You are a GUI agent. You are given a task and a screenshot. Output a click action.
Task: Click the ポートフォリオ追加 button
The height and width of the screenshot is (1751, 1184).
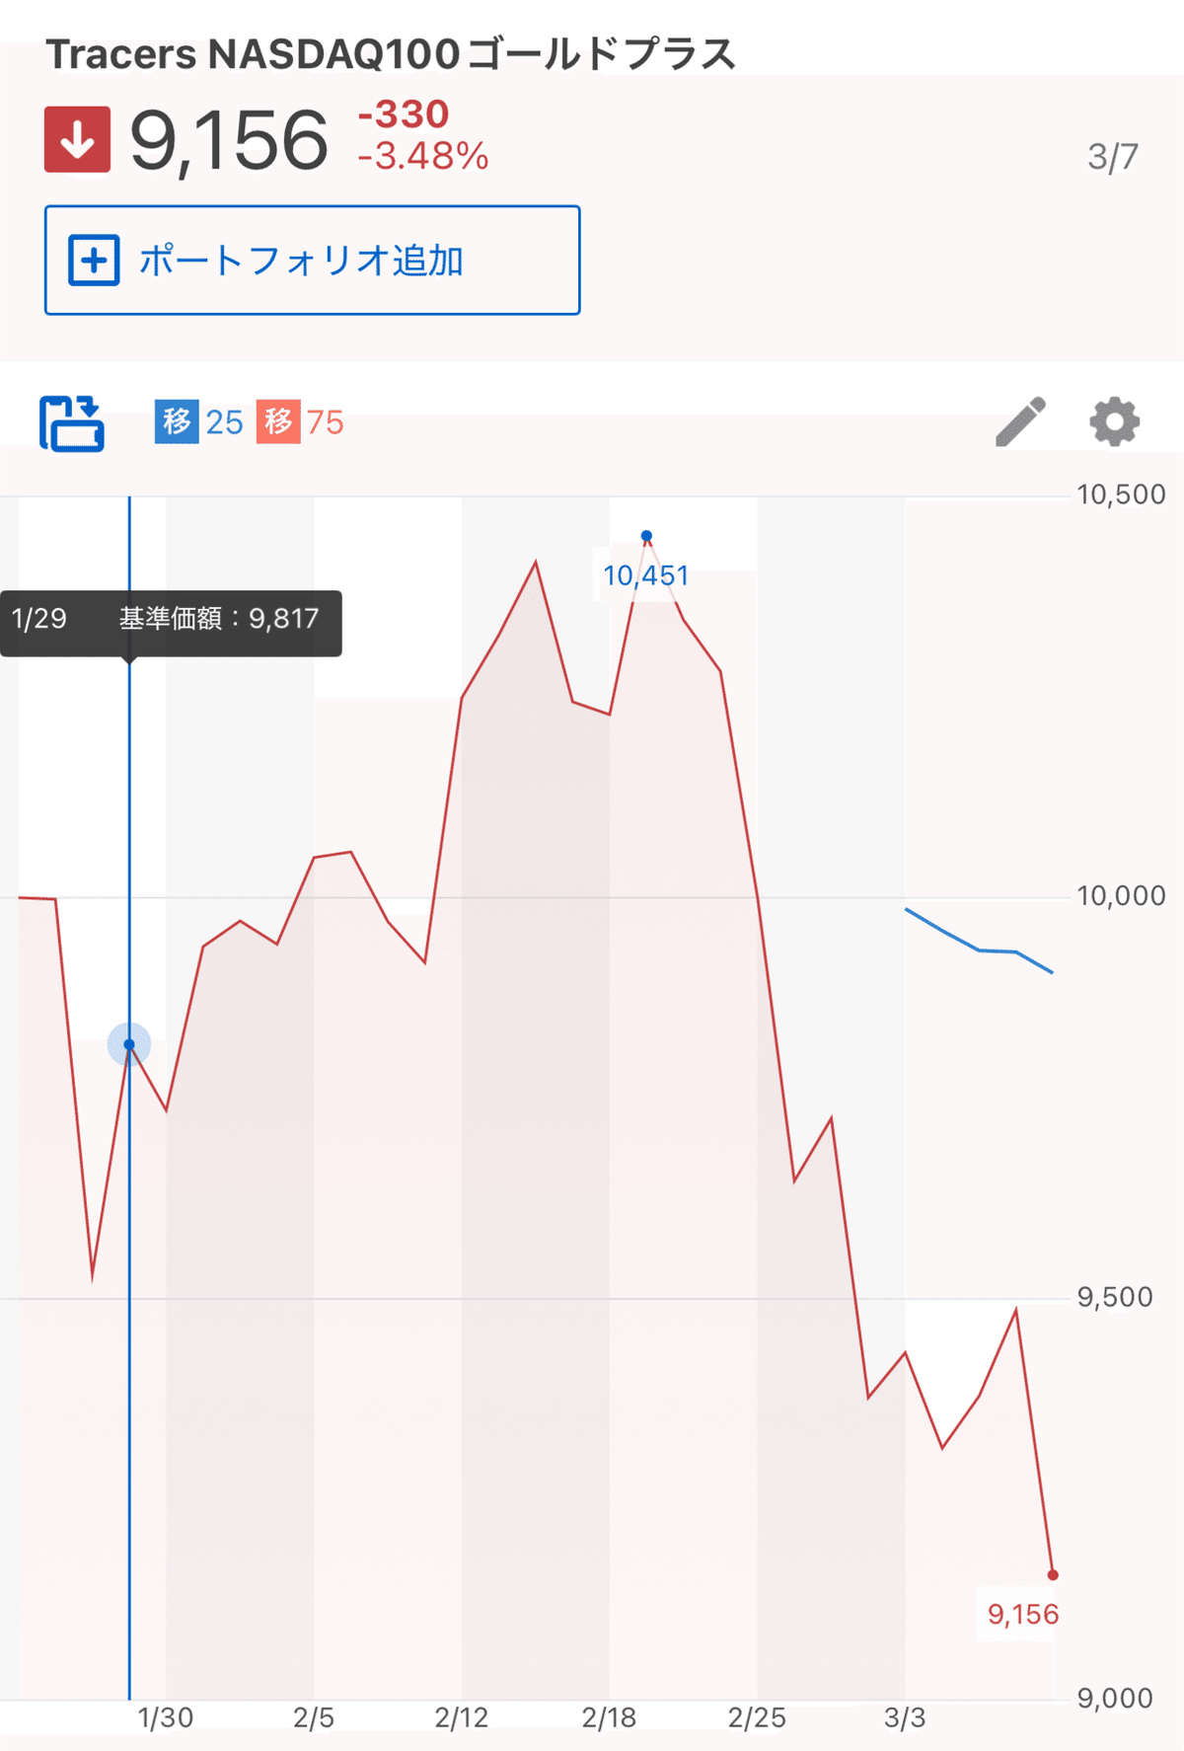pos(311,260)
